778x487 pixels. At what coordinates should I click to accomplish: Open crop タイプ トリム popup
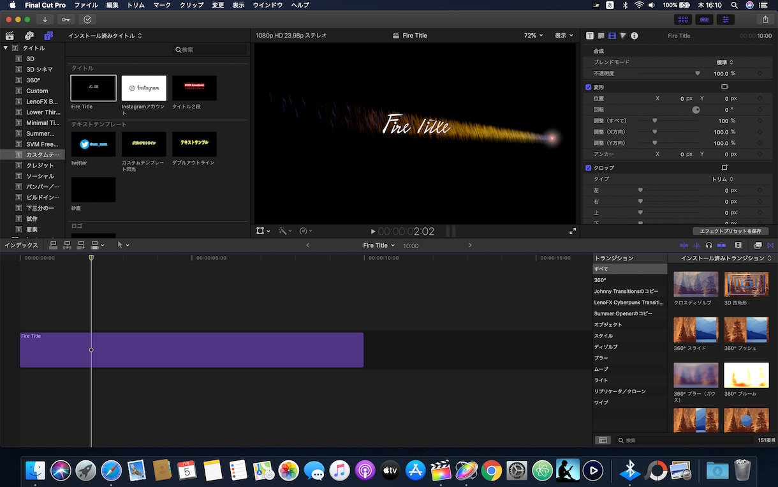(723, 179)
